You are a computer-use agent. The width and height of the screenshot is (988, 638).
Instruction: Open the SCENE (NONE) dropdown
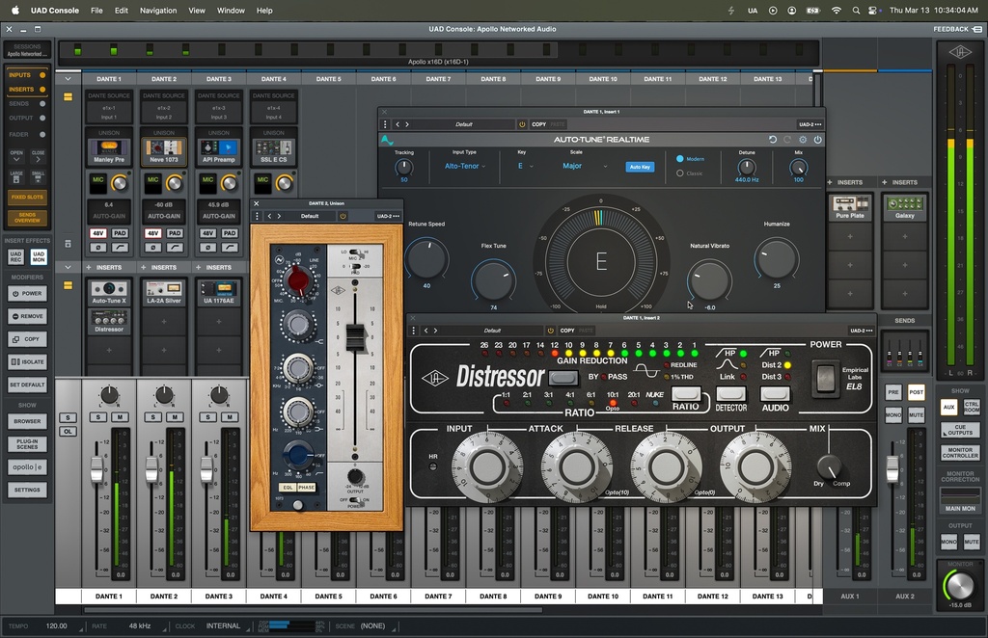[373, 626]
